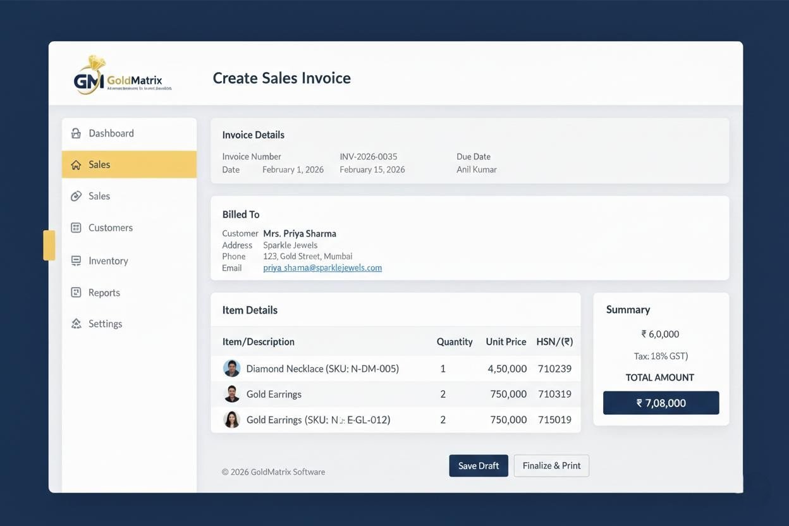Select customer name Mrs. Priya Sharma
The image size is (789, 526).
pyautogui.click(x=300, y=234)
